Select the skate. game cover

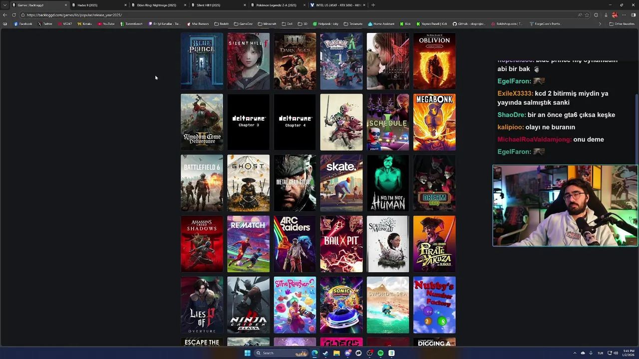(341, 183)
